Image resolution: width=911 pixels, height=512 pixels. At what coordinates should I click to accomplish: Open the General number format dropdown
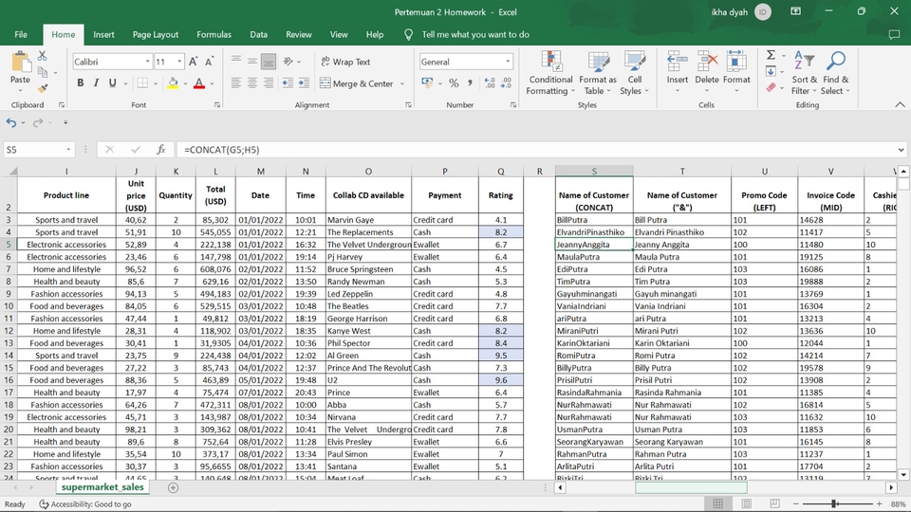point(508,62)
